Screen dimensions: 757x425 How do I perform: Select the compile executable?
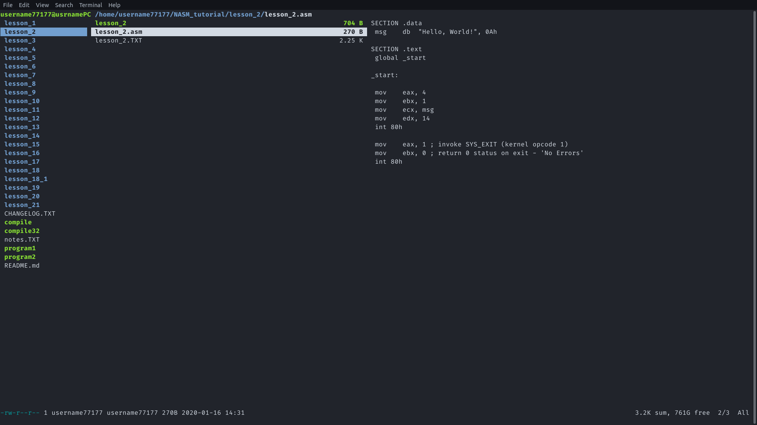click(18, 222)
